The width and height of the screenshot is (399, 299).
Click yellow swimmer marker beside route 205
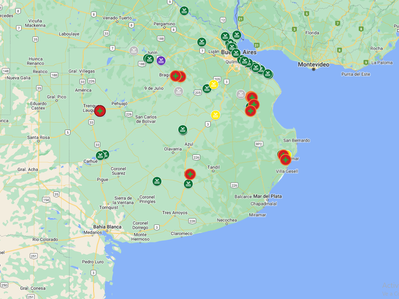tap(214, 84)
